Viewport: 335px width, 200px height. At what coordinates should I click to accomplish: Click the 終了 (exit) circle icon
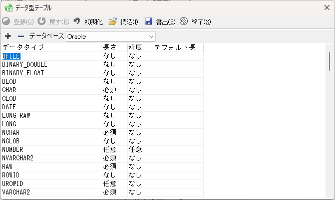[x=183, y=22]
